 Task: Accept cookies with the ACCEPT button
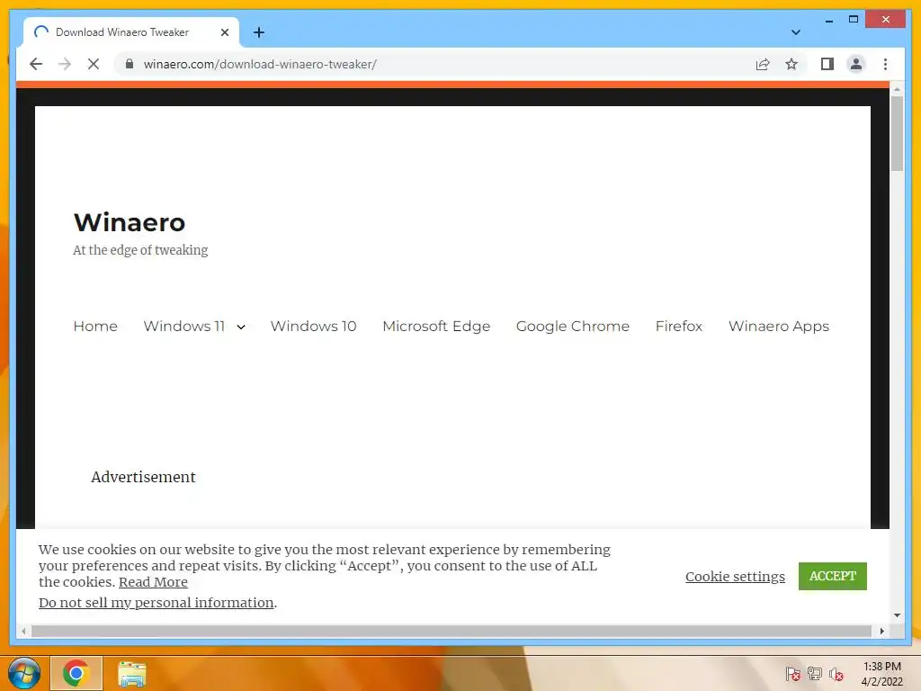coord(832,576)
